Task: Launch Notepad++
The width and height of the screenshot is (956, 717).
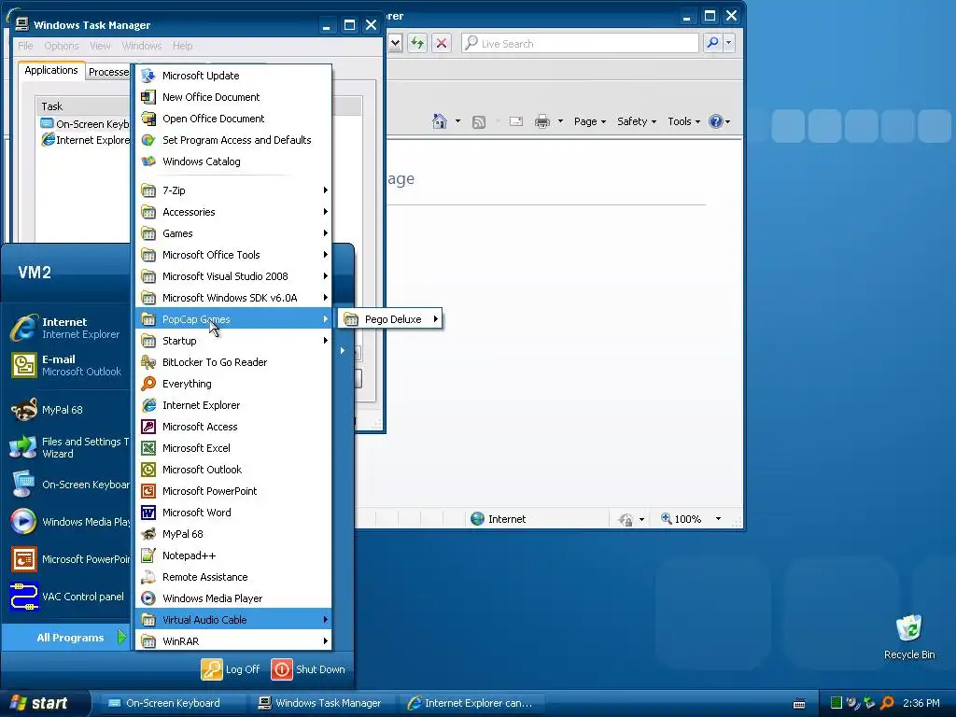Action: (x=232, y=555)
